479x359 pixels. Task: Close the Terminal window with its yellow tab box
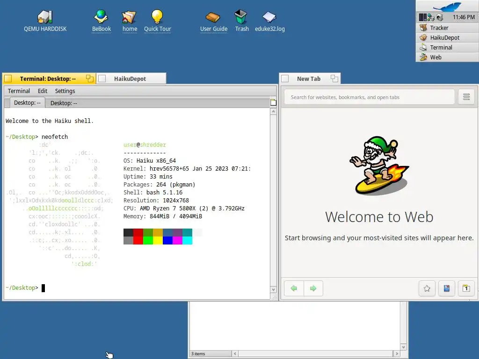pos(8,79)
